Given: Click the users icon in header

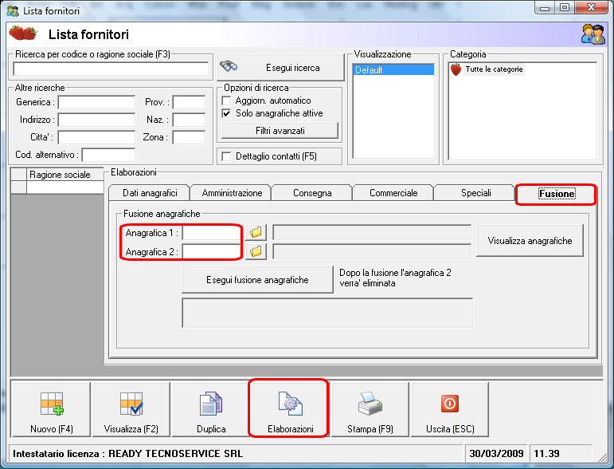Looking at the screenshot, I should pyautogui.click(x=592, y=34).
